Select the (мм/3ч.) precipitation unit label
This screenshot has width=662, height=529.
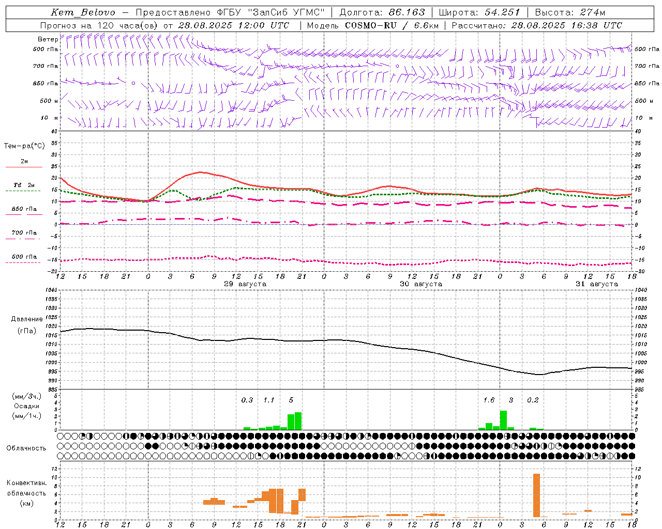[x=27, y=397]
